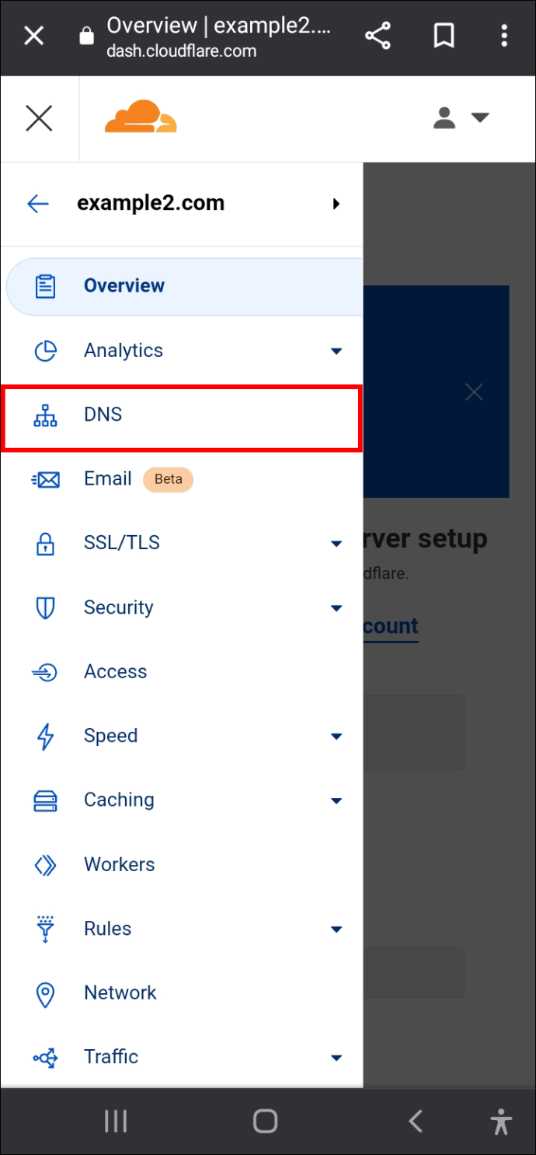This screenshot has height=1155, width=536.
Task: Tap the Android back button
Action: click(x=416, y=1121)
